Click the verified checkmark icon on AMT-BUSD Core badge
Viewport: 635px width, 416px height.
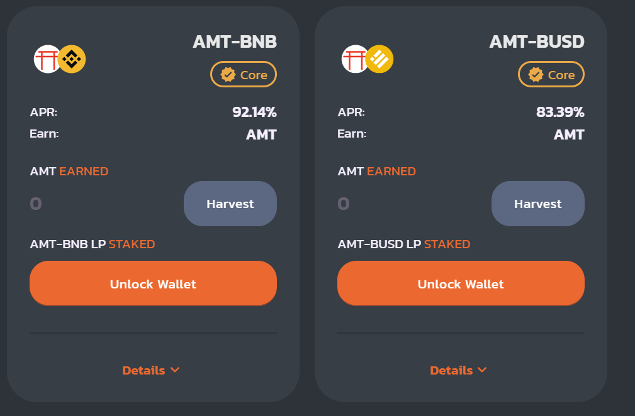click(x=536, y=75)
